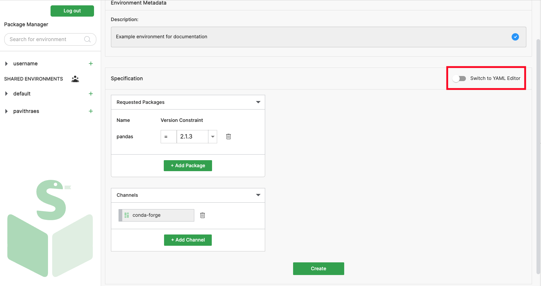The width and height of the screenshot is (541, 286).
Task: Click the Log out button
Action: (x=72, y=11)
